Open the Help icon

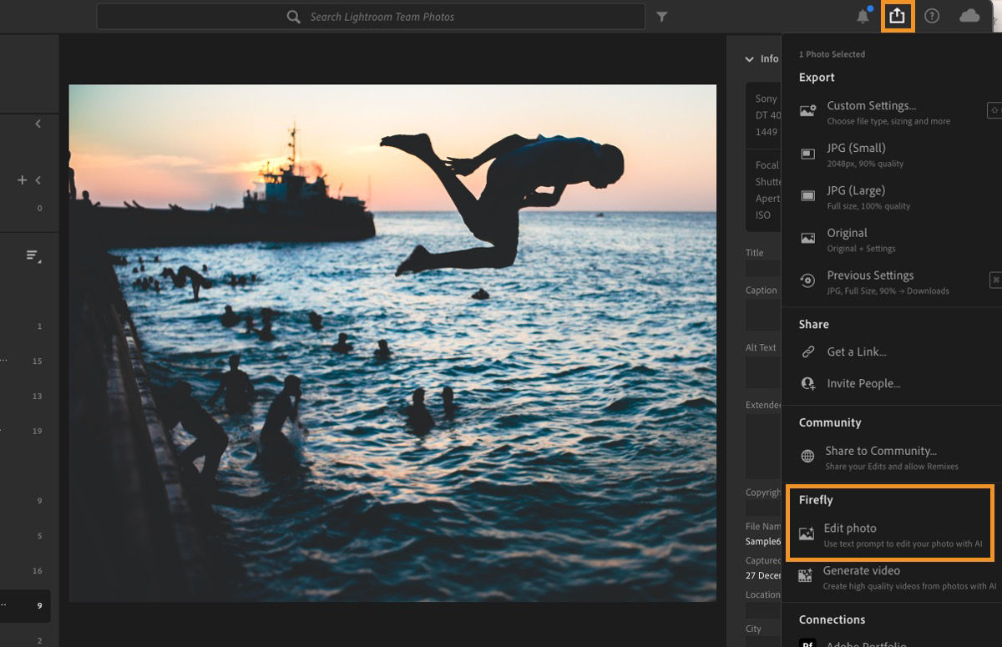coord(933,16)
